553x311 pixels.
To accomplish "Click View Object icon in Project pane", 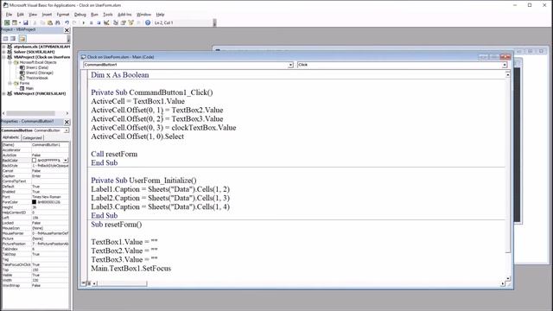I will pos(13,38).
